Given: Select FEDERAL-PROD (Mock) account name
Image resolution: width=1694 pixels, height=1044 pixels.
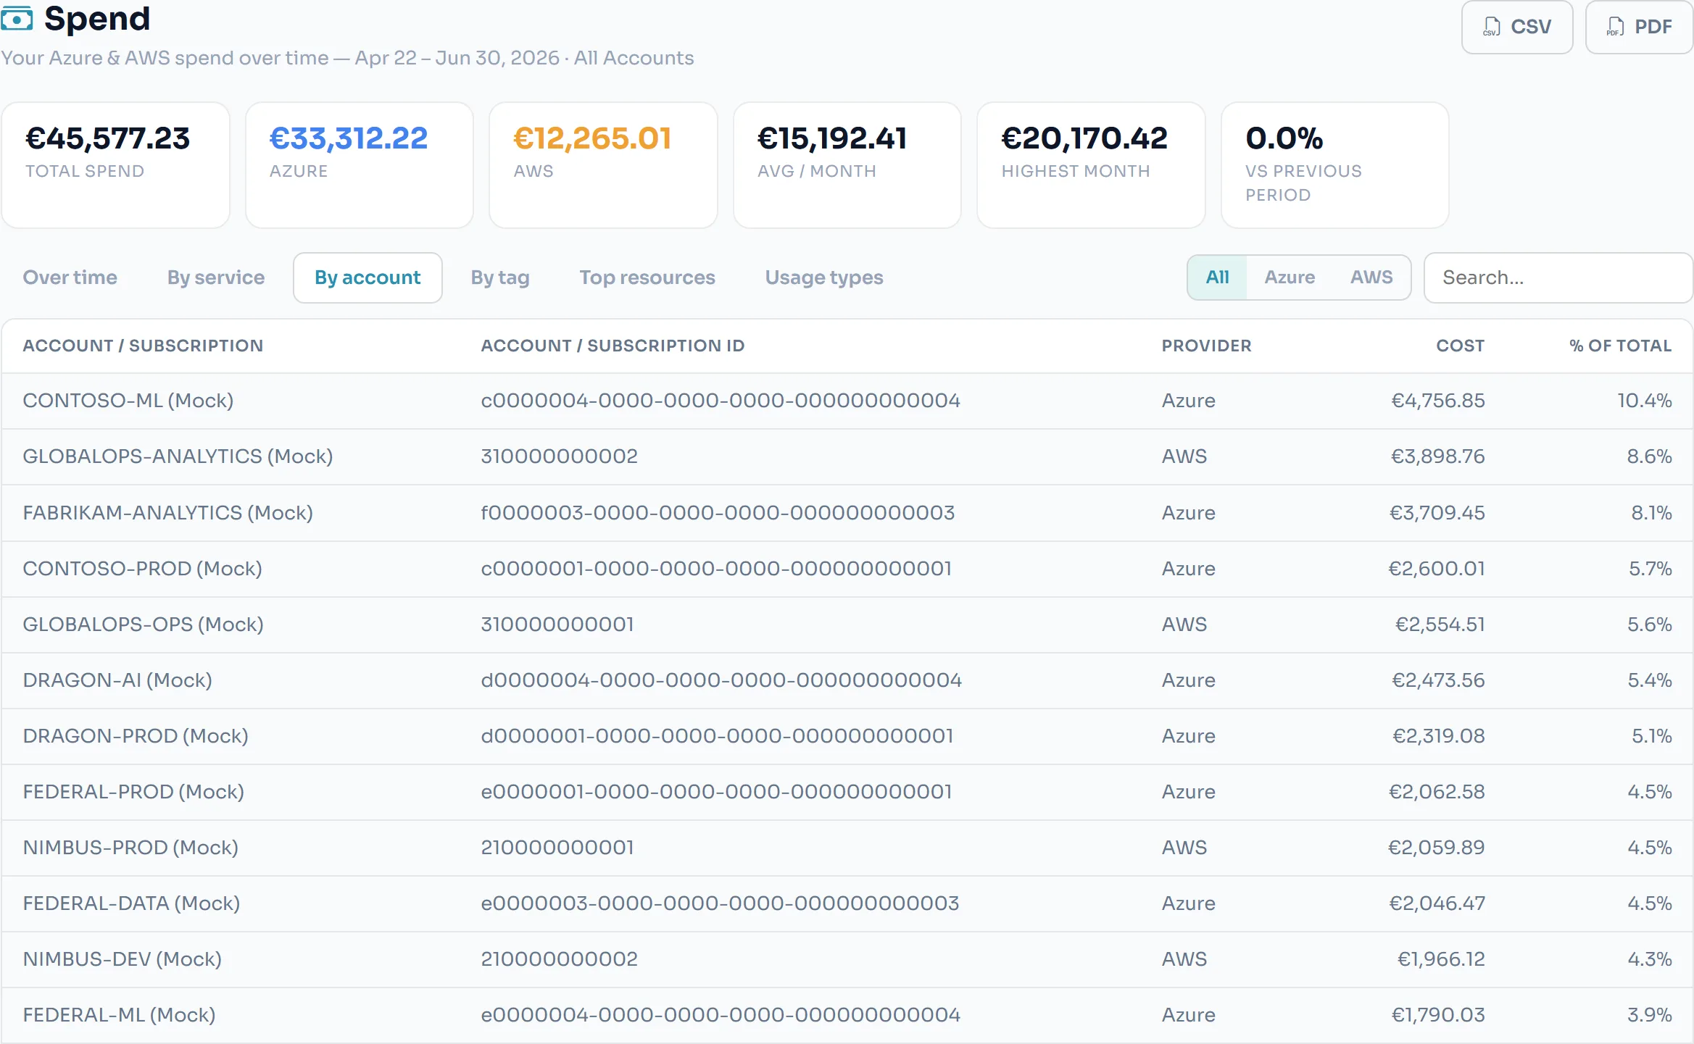Looking at the screenshot, I should (x=133, y=792).
